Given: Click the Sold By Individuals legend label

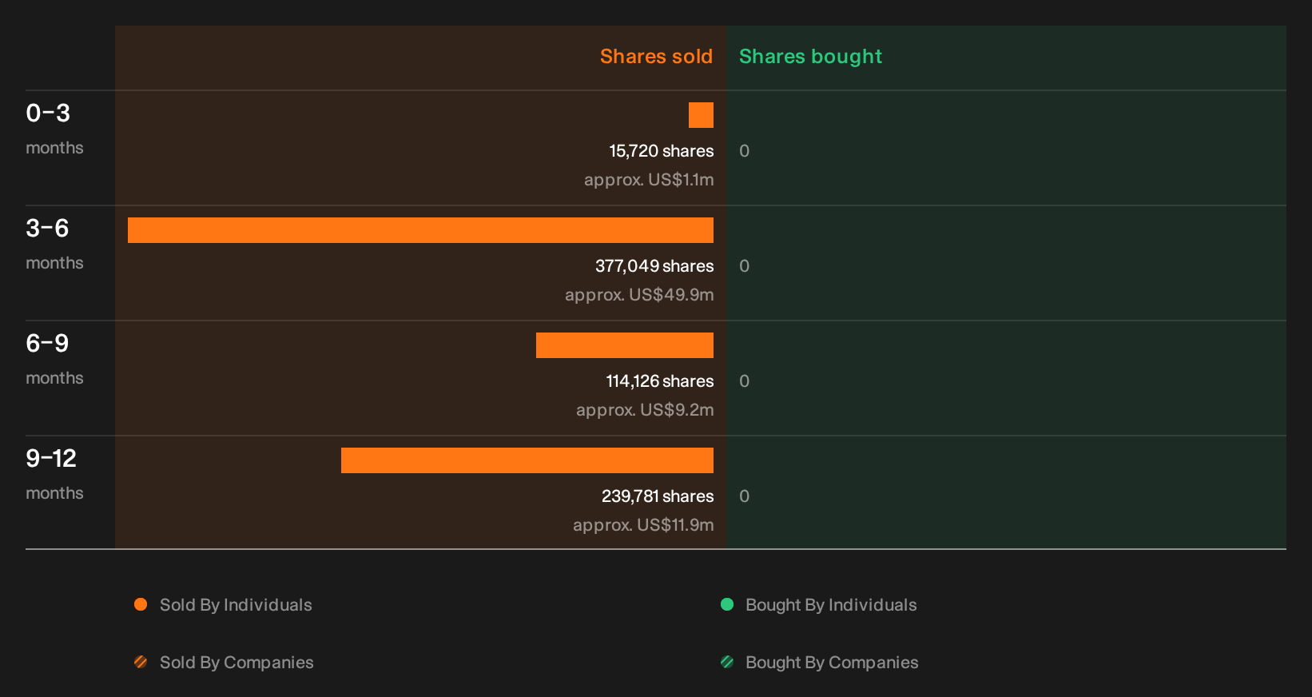Looking at the screenshot, I should pos(236,605).
